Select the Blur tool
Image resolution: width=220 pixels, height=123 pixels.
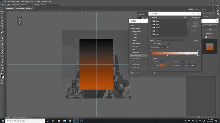[x=2, y=50]
